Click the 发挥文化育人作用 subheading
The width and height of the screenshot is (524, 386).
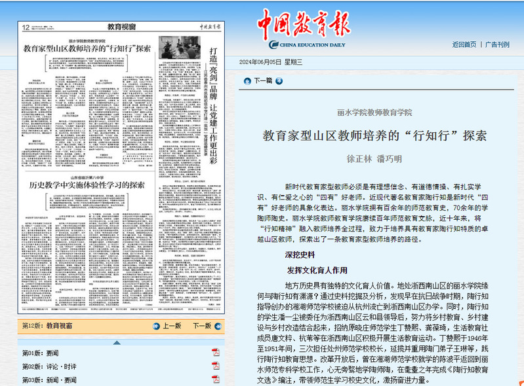(317, 270)
